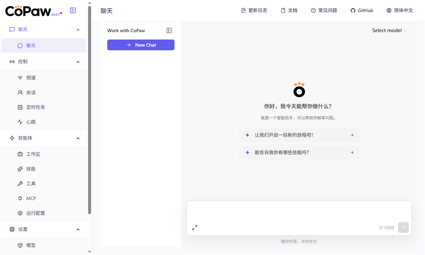Viewport: 425px width, 255px height.
Task: Click the 智能体 lightning icon
Action: [x=12, y=138]
